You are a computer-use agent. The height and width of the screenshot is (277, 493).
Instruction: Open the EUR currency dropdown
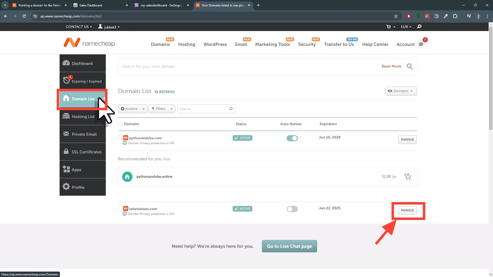pos(406,27)
